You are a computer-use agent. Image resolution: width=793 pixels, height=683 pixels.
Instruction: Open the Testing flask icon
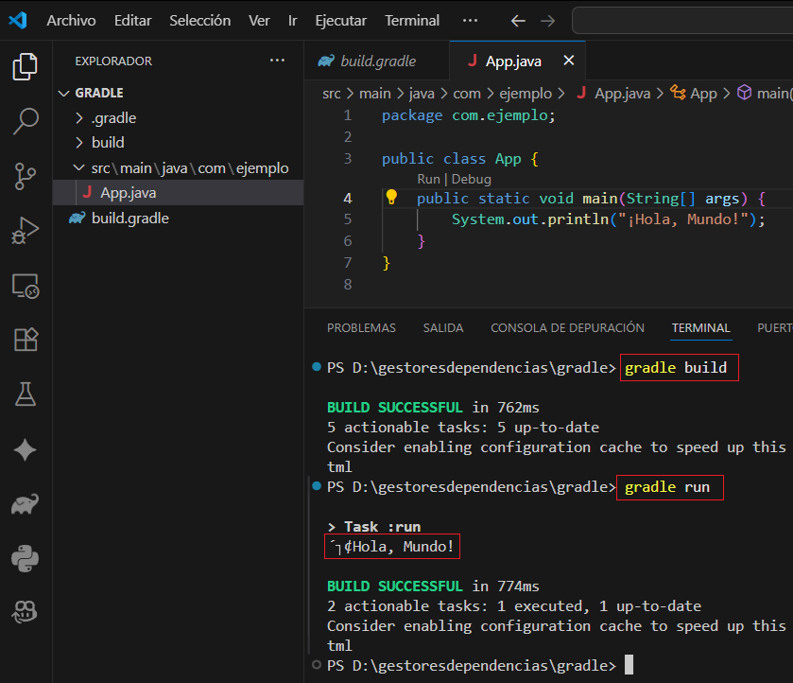pyautogui.click(x=26, y=394)
